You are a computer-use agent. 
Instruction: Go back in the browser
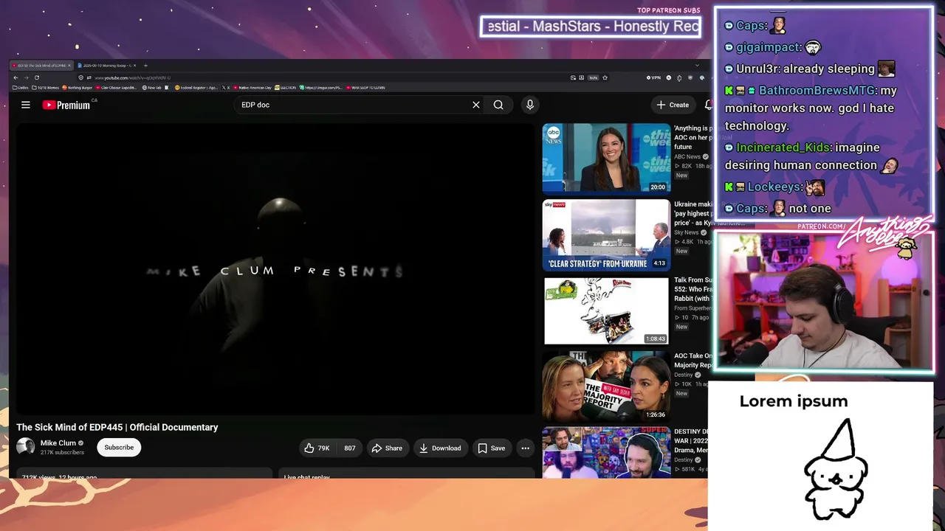[16, 77]
